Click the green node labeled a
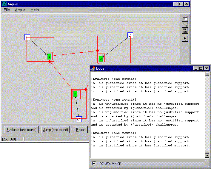Image resolution: width=211 pixels, height=169 pixels. pyautogui.click(x=50, y=57)
